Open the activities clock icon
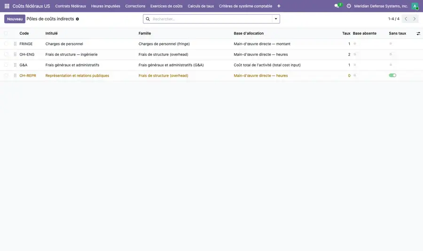Viewport: 423px width, 251px height. click(x=349, y=6)
